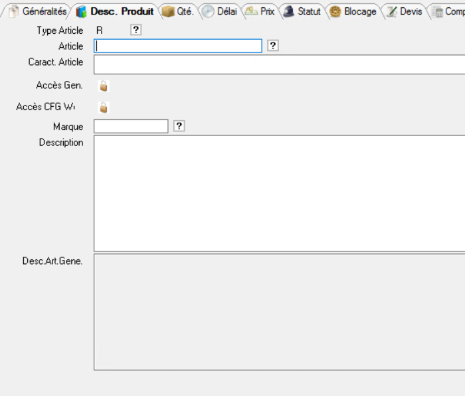Click the Type Article value R
Screen dimensions: 465x396
tap(100, 31)
